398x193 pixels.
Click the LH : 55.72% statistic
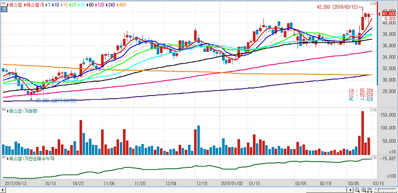pos(361,90)
